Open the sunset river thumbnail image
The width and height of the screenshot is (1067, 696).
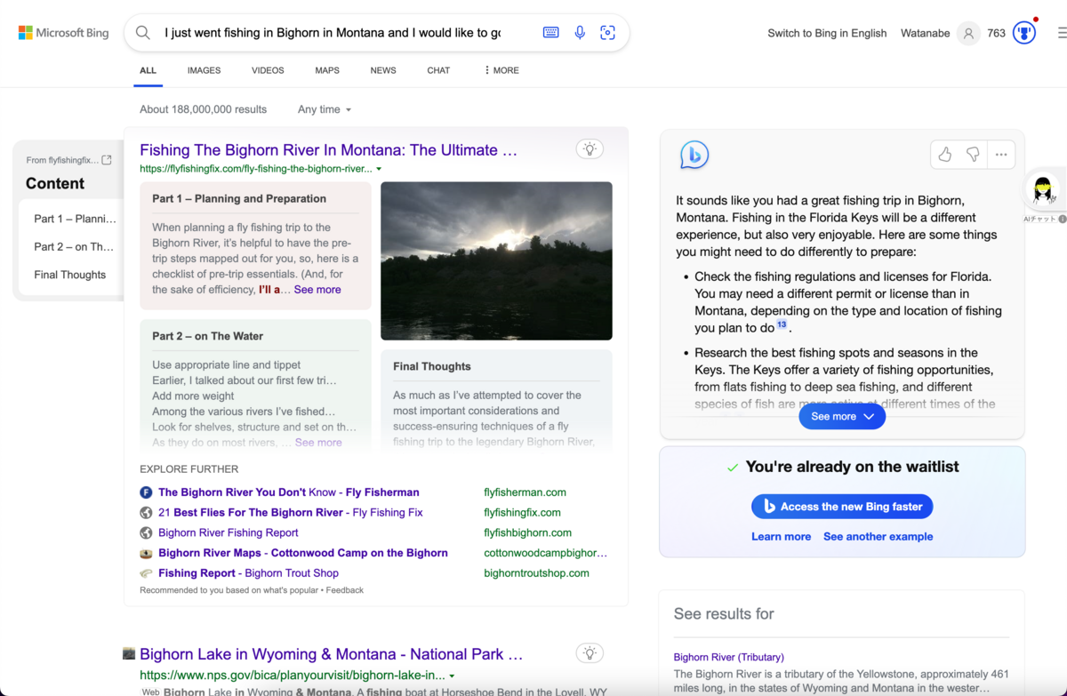[x=496, y=261]
